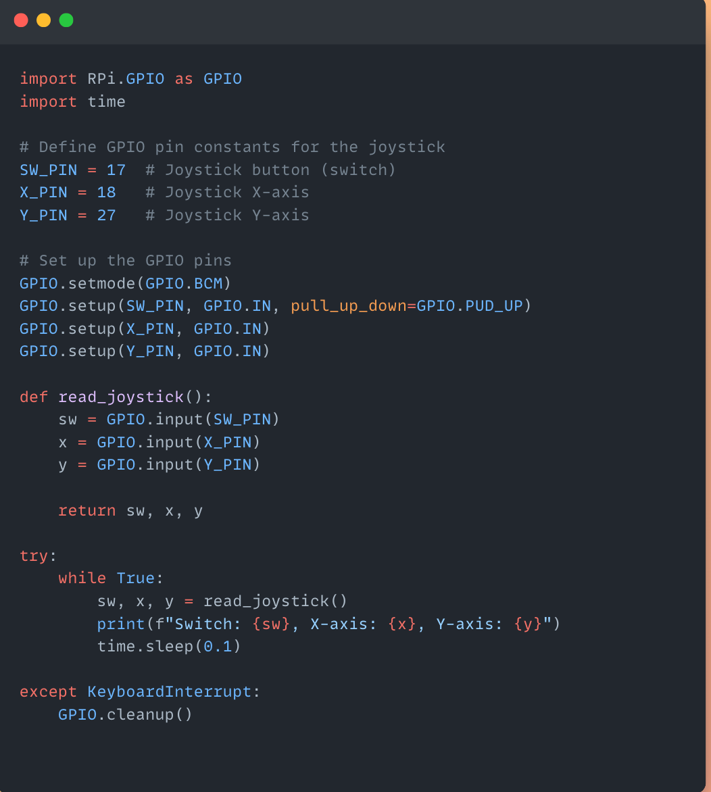Click the import time statement

coord(72,101)
